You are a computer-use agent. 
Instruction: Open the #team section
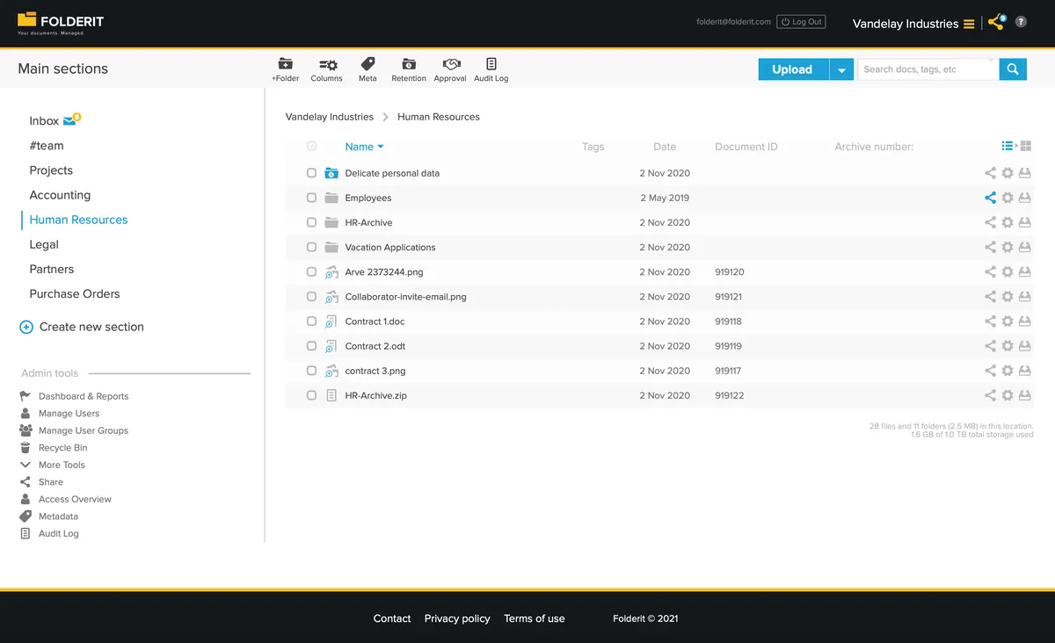point(47,146)
